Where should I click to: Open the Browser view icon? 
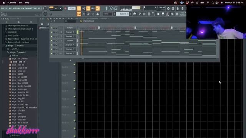tap(153, 14)
